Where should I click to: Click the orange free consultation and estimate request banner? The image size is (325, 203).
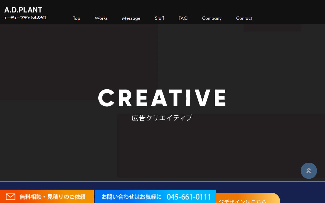click(x=47, y=197)
